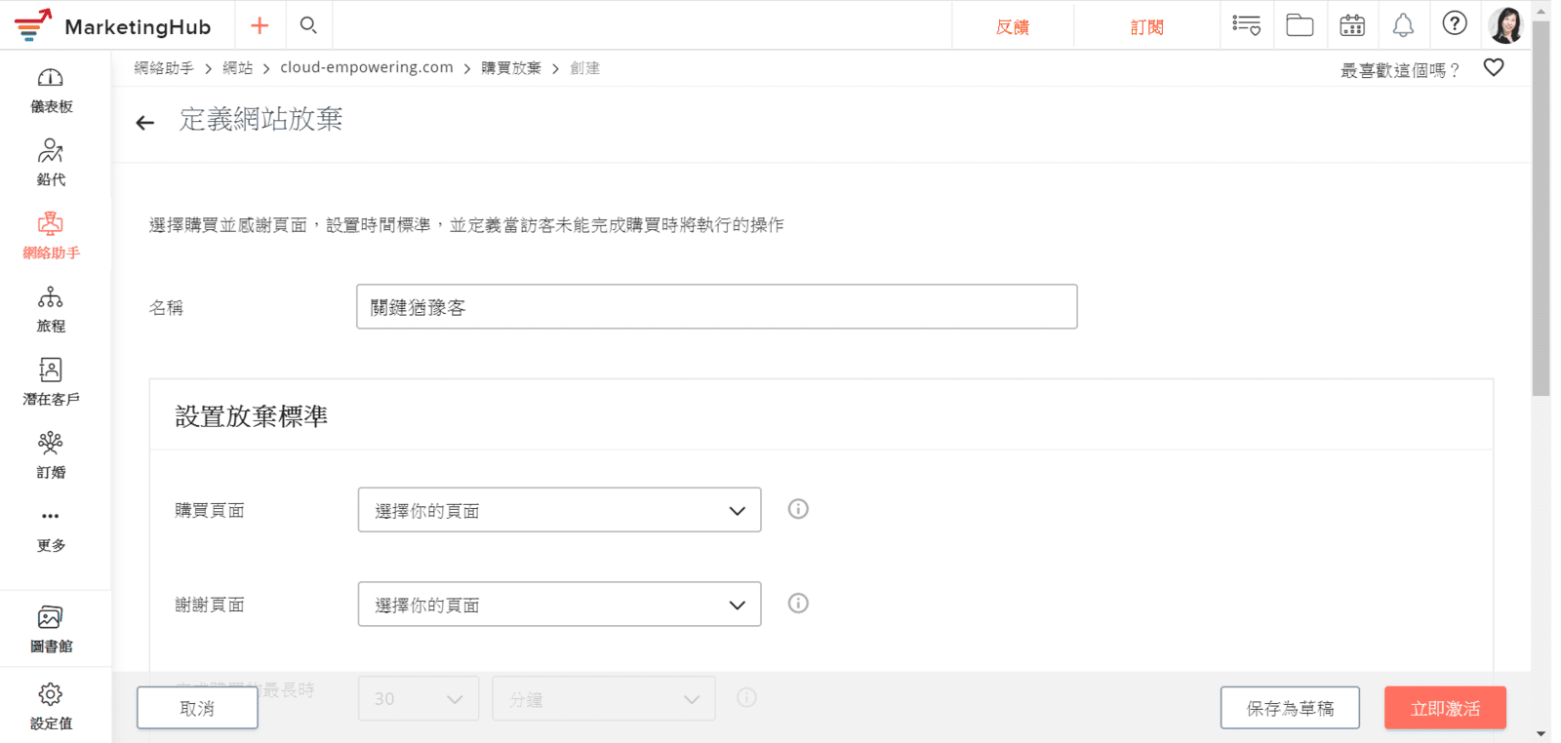Click info icon next to 購買頁面
This screenshot has height=743, width=1561.
798,509
